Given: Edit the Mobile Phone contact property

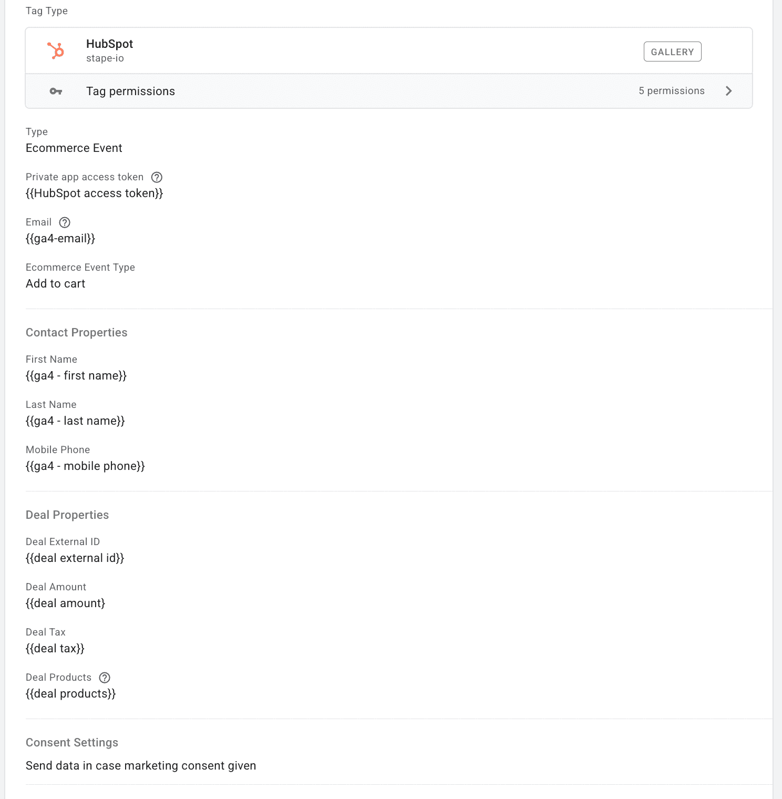Looking at the screenshot, I should click(85, 466).
